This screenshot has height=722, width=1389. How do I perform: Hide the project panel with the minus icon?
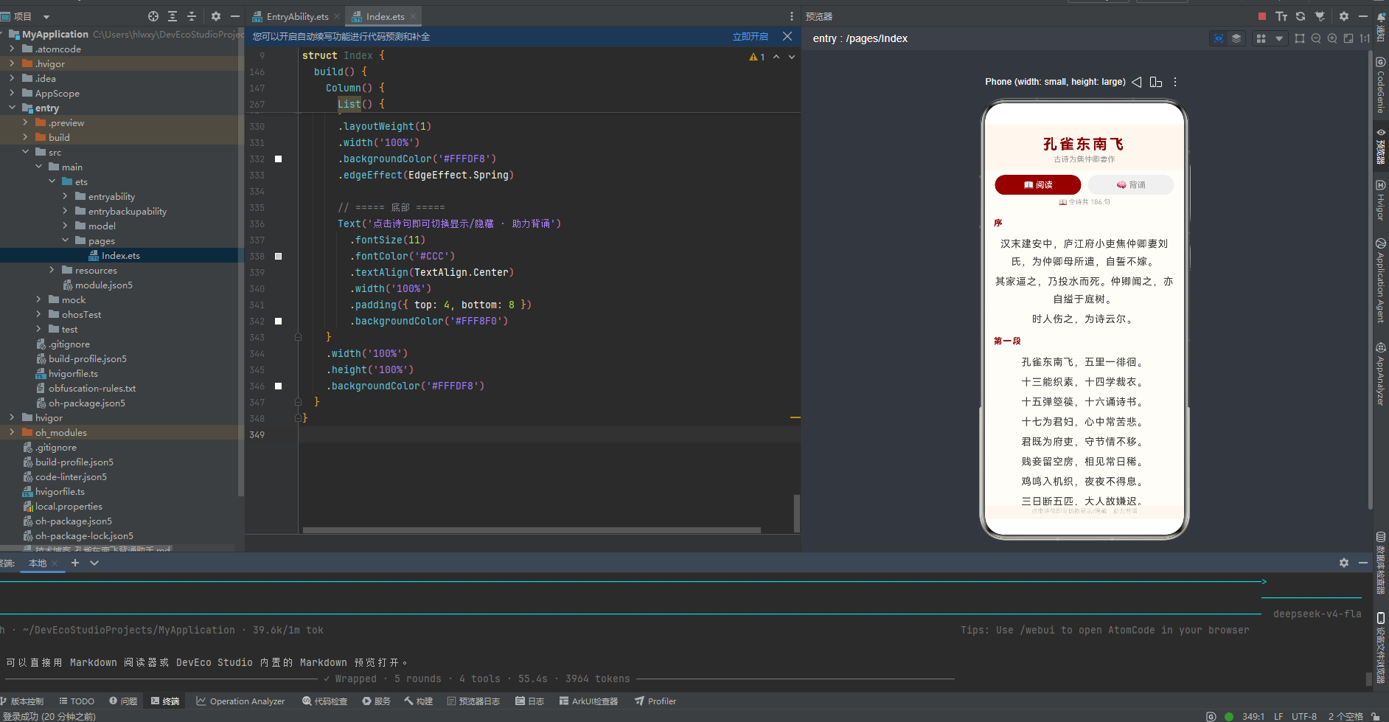click(235, 16)
